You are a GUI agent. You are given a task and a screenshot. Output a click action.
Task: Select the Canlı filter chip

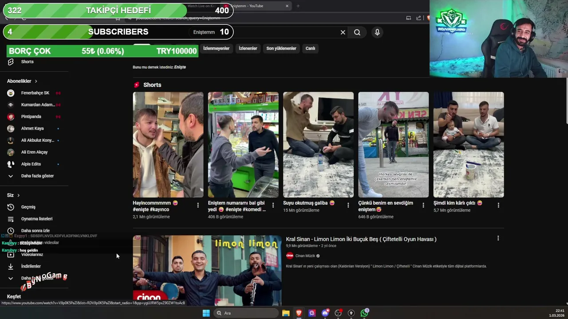point(310,48)
